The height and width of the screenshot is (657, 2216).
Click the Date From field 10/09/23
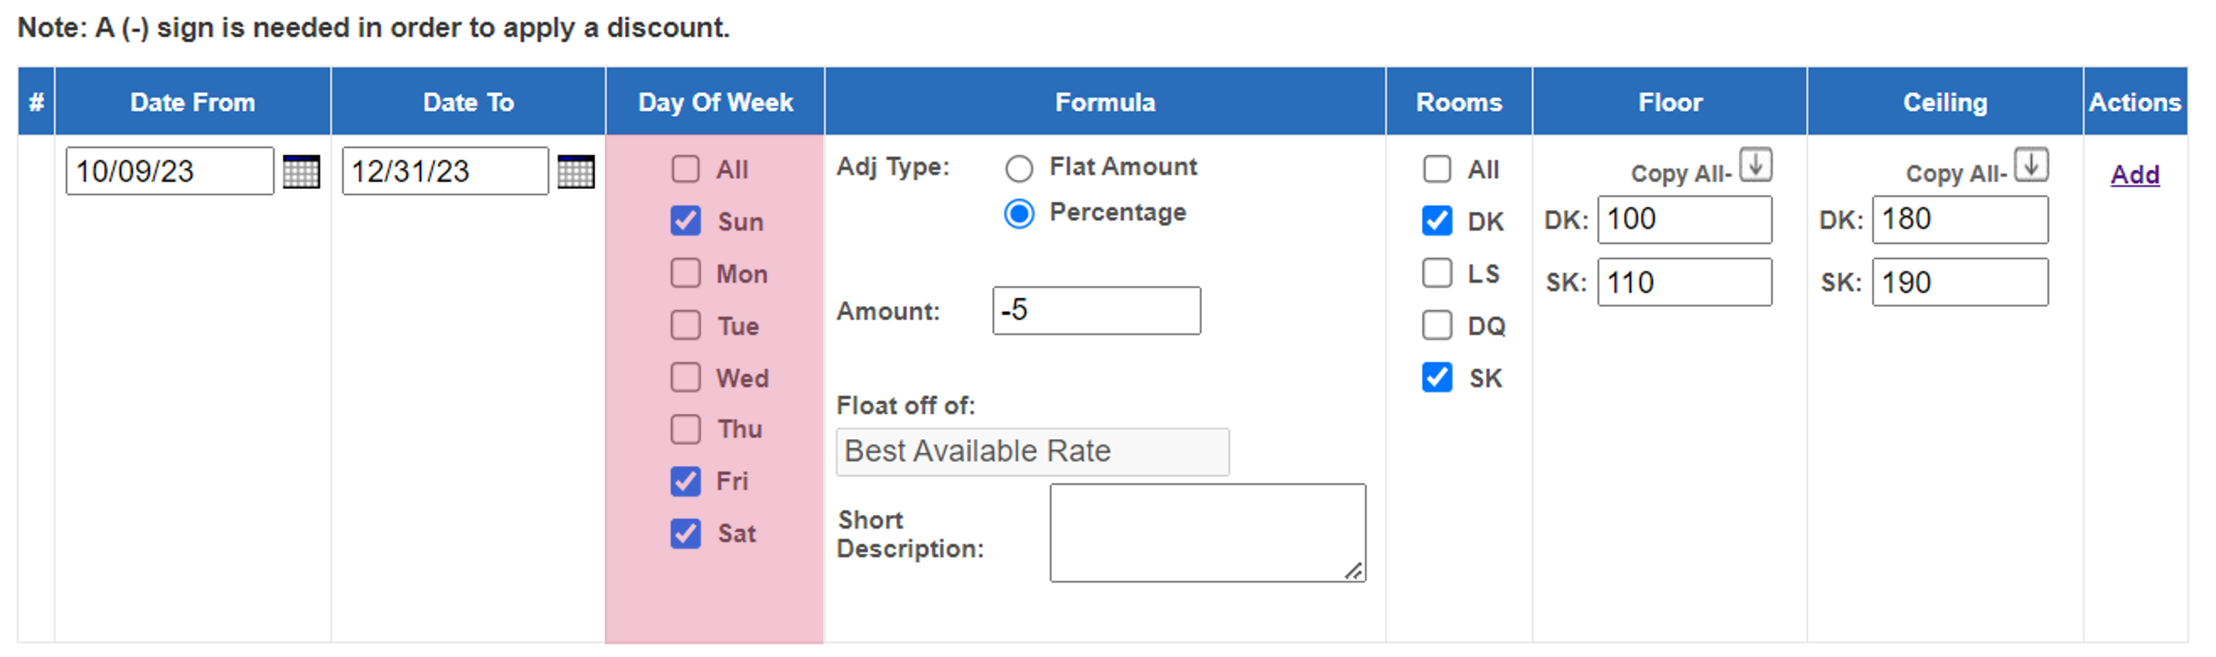pyautogui.click(x=169, y=171)
